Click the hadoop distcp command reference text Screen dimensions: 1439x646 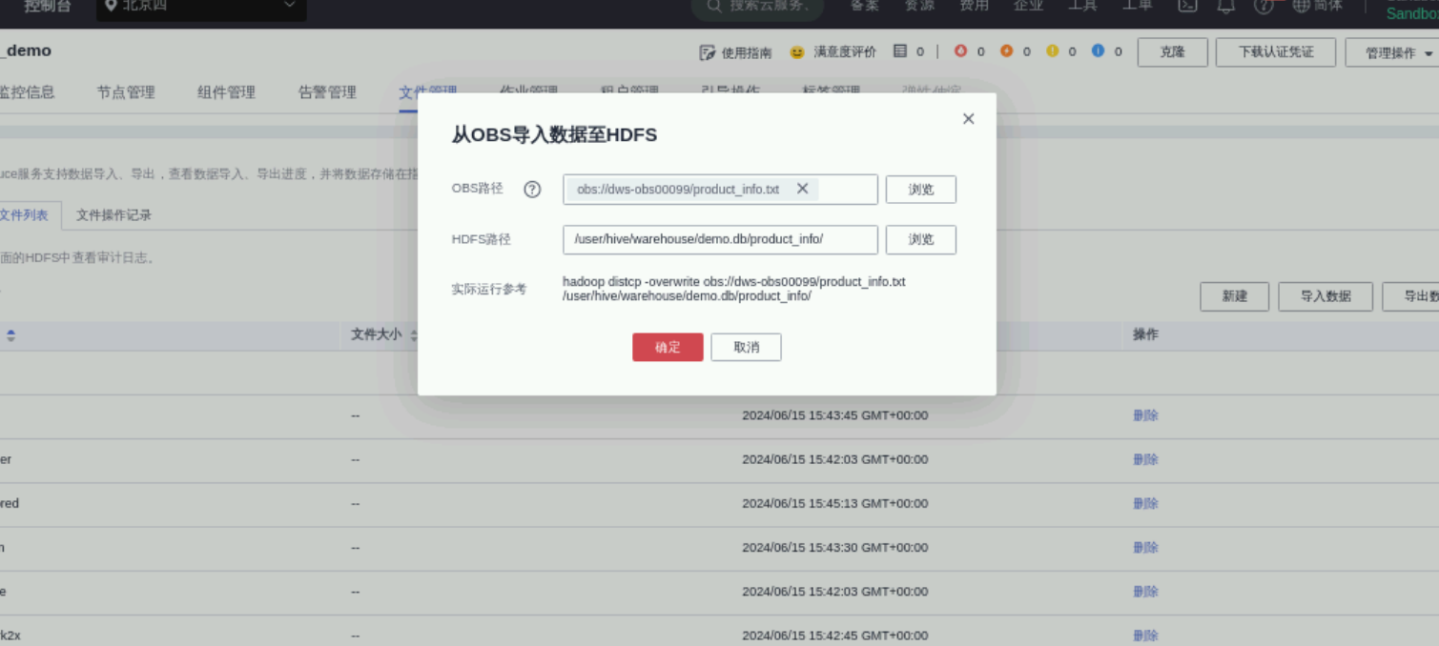(x=734, y=289)
